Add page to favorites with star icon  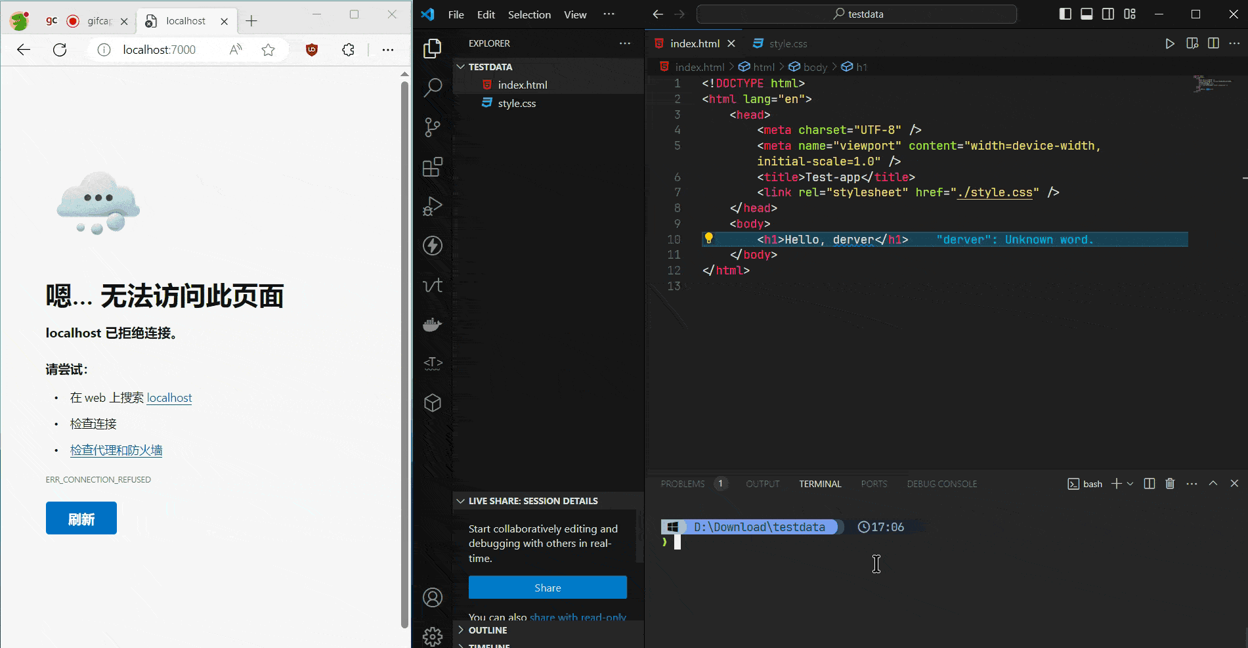268,50
